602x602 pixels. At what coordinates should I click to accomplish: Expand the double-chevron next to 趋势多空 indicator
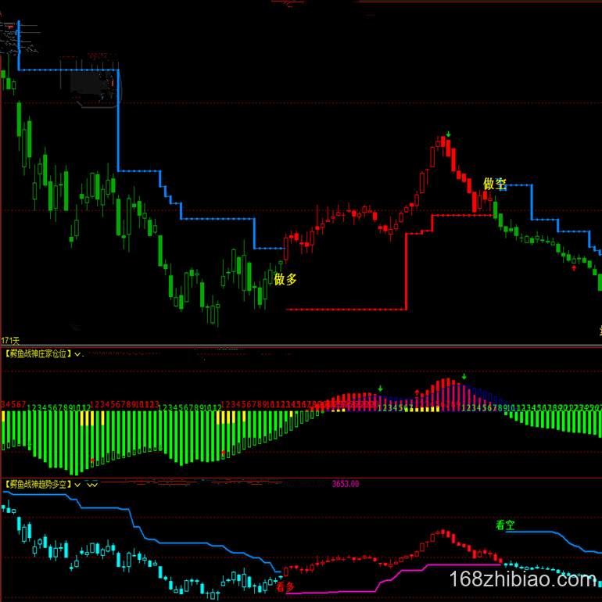pyautogui.click(x=92, y=485)
